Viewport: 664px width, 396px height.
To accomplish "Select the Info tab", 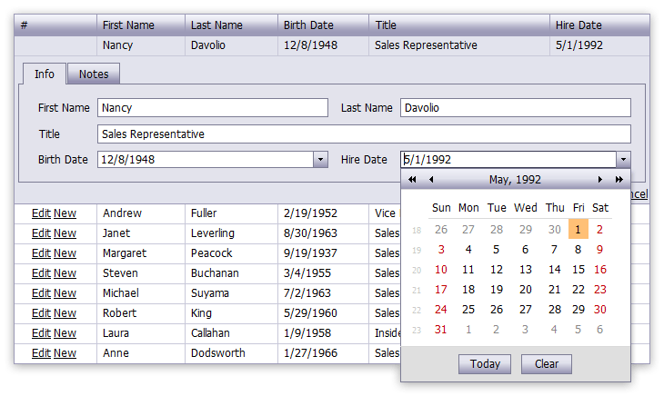I will tap(45, 74).
